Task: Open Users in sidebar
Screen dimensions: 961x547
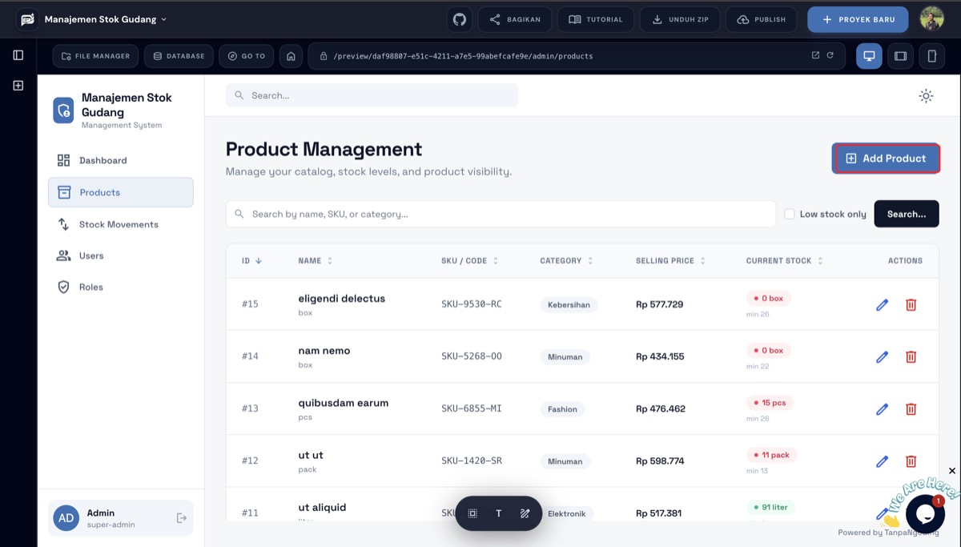Action: click(x=120, y=255)
